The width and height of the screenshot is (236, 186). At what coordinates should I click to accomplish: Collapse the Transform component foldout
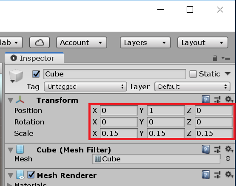point(11,100)
